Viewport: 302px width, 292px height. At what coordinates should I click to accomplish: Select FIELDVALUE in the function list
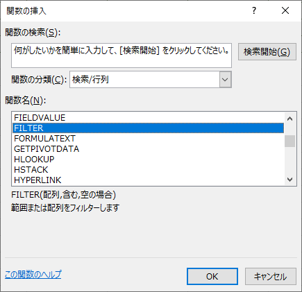coord(148,118)
